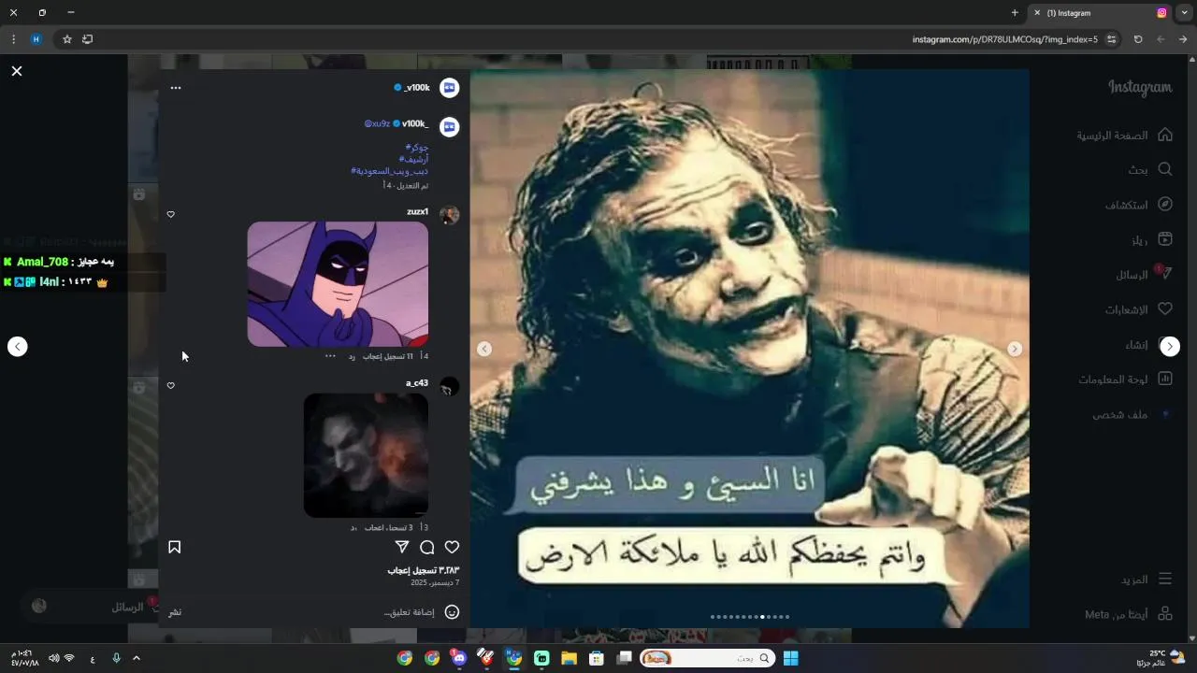Like a_c43's comment

click(x=170, y=385)
